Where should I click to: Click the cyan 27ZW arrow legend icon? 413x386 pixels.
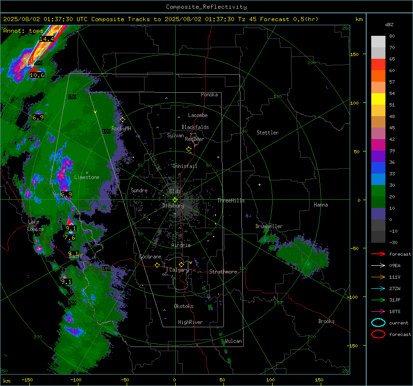tap(378, 289)
